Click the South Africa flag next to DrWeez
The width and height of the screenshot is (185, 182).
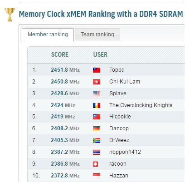click(x=97, y=140)
